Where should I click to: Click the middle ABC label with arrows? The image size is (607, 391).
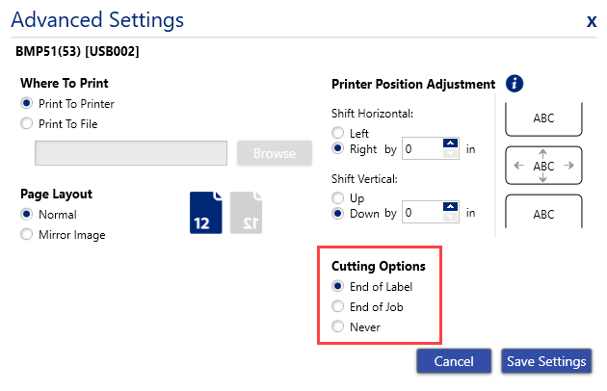543,166
